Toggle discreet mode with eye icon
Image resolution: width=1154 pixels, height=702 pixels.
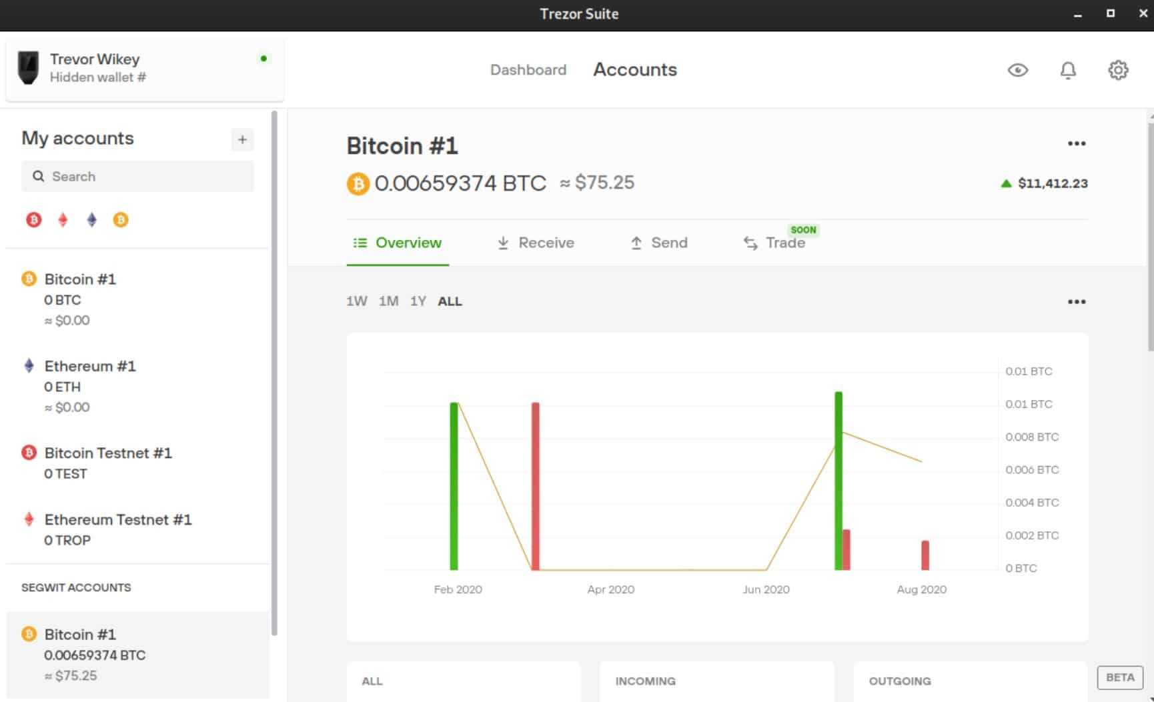1017,70
